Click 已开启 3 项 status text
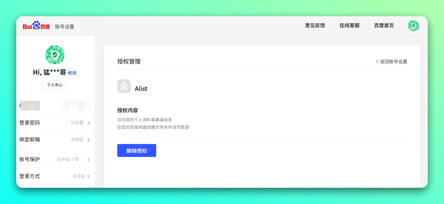The height and width of the screenshot is (204, 444). (x=68, y=159)
